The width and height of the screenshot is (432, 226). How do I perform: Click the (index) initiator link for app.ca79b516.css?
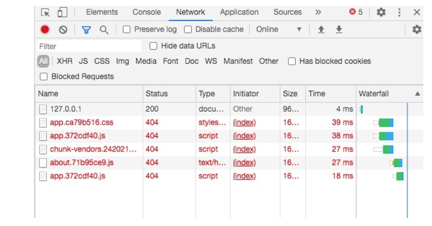click(x=244, y=122)
